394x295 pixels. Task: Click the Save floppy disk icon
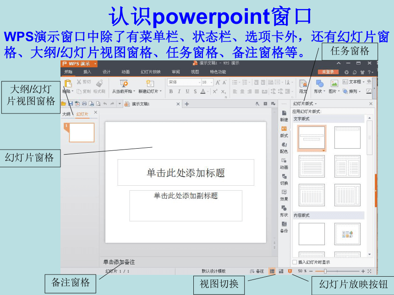(71, 104)
